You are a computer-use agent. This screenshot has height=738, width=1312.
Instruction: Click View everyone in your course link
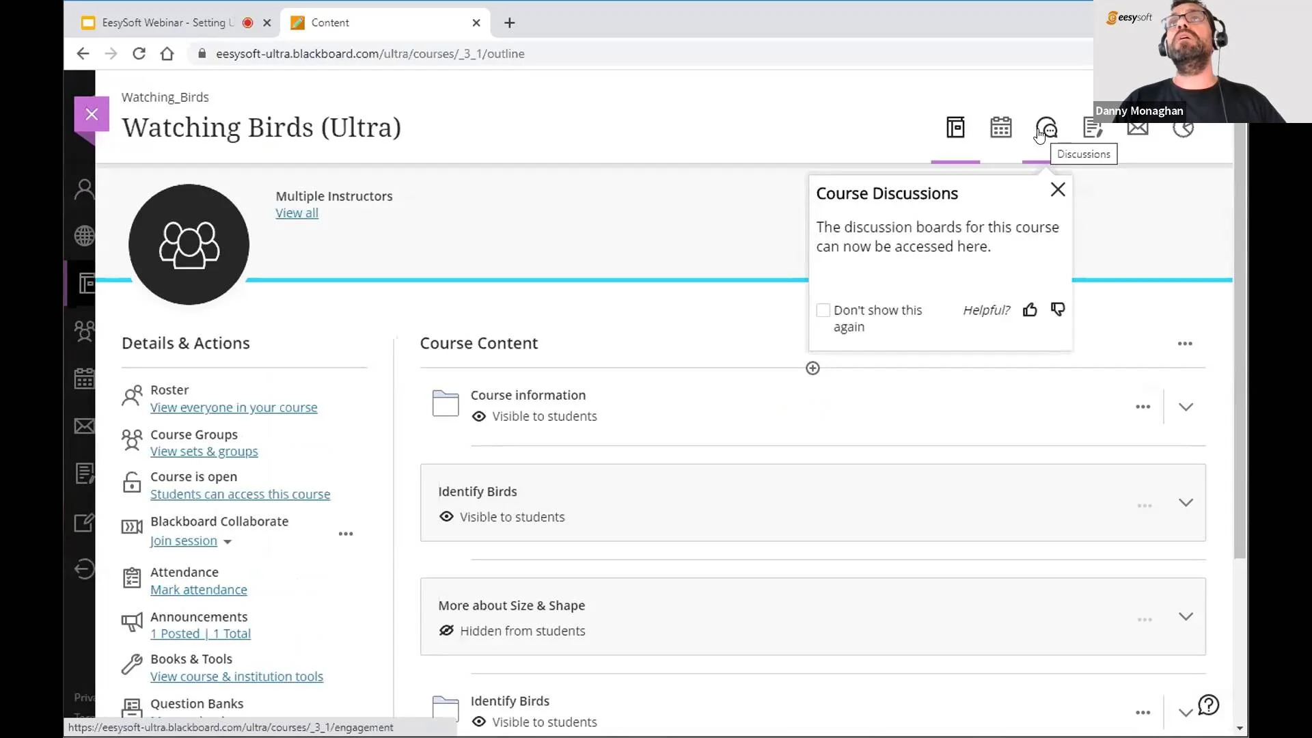(x=234, y=408)
